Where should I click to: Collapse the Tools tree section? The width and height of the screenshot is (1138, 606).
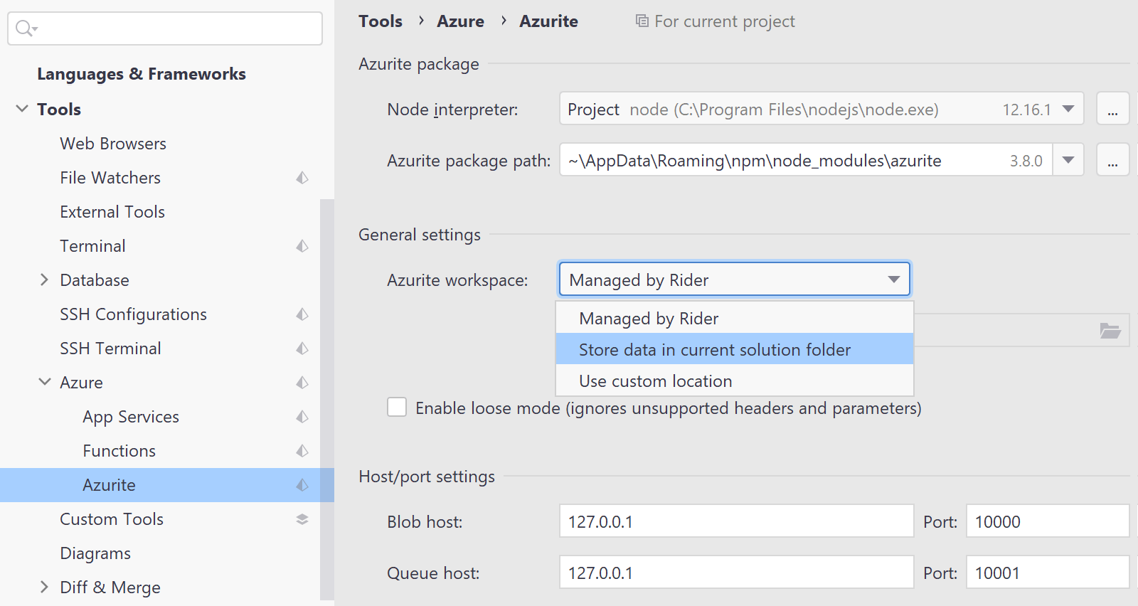[x=22, y=109]
